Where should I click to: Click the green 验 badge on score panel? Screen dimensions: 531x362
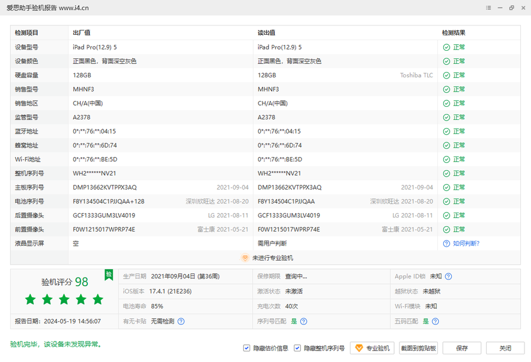coord(109,275)
